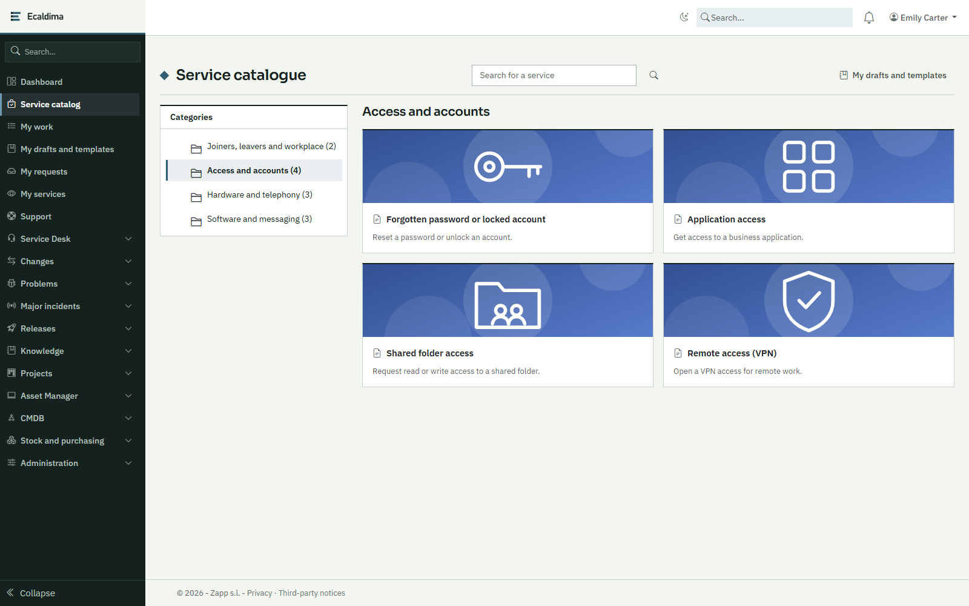Open Application access service
Viewport: 969px width, 606px height.
point(726,219)
